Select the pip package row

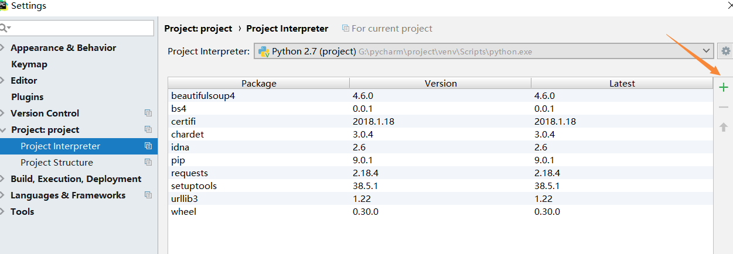pyautogui.click(x=441, y=160)
